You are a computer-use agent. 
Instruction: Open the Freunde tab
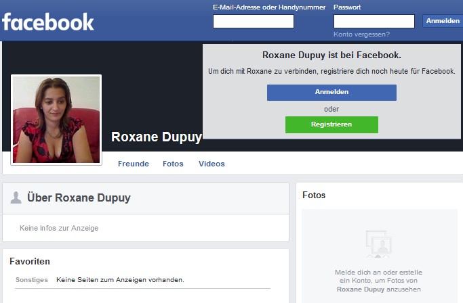(133, 164)
